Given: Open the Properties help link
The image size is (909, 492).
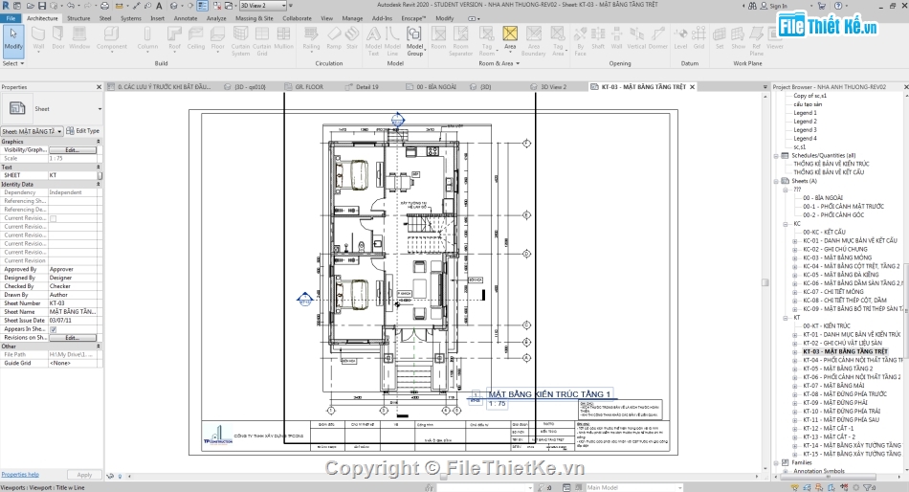Looking at the screenshot, I should tap(20, 475).
